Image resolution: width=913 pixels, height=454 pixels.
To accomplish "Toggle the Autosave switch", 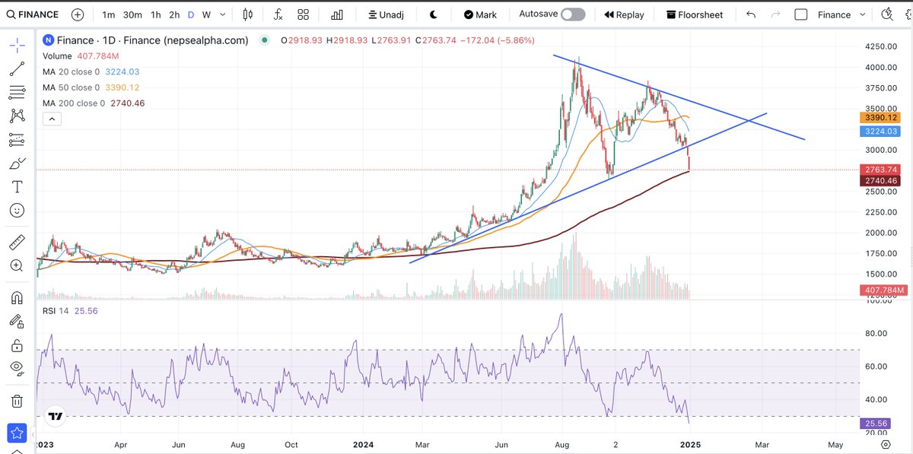I will [573, 14].
